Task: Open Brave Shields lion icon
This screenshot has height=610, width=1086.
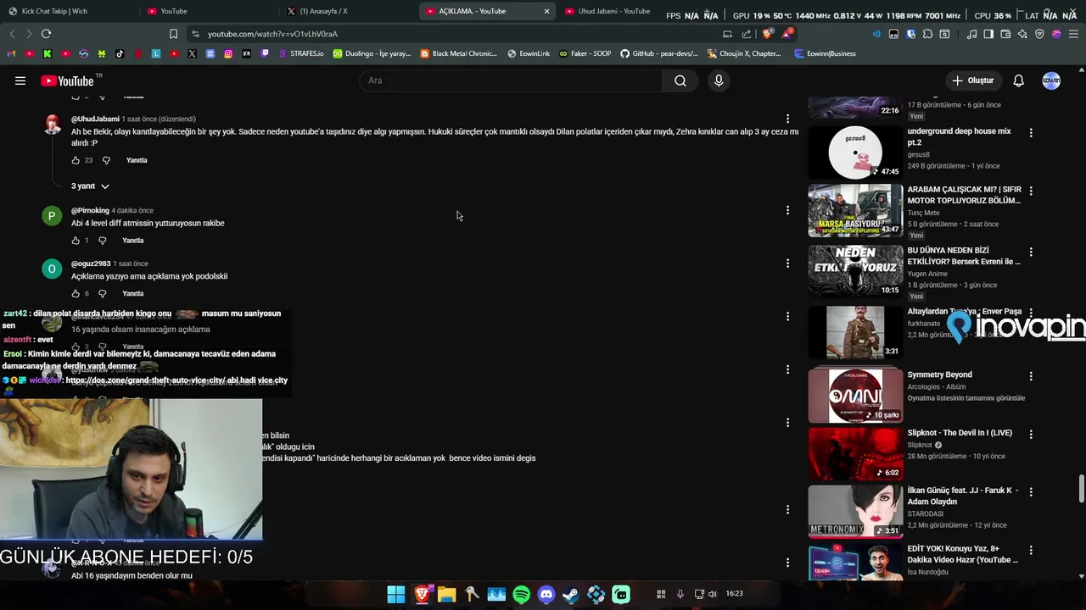Action: [768, 34]
